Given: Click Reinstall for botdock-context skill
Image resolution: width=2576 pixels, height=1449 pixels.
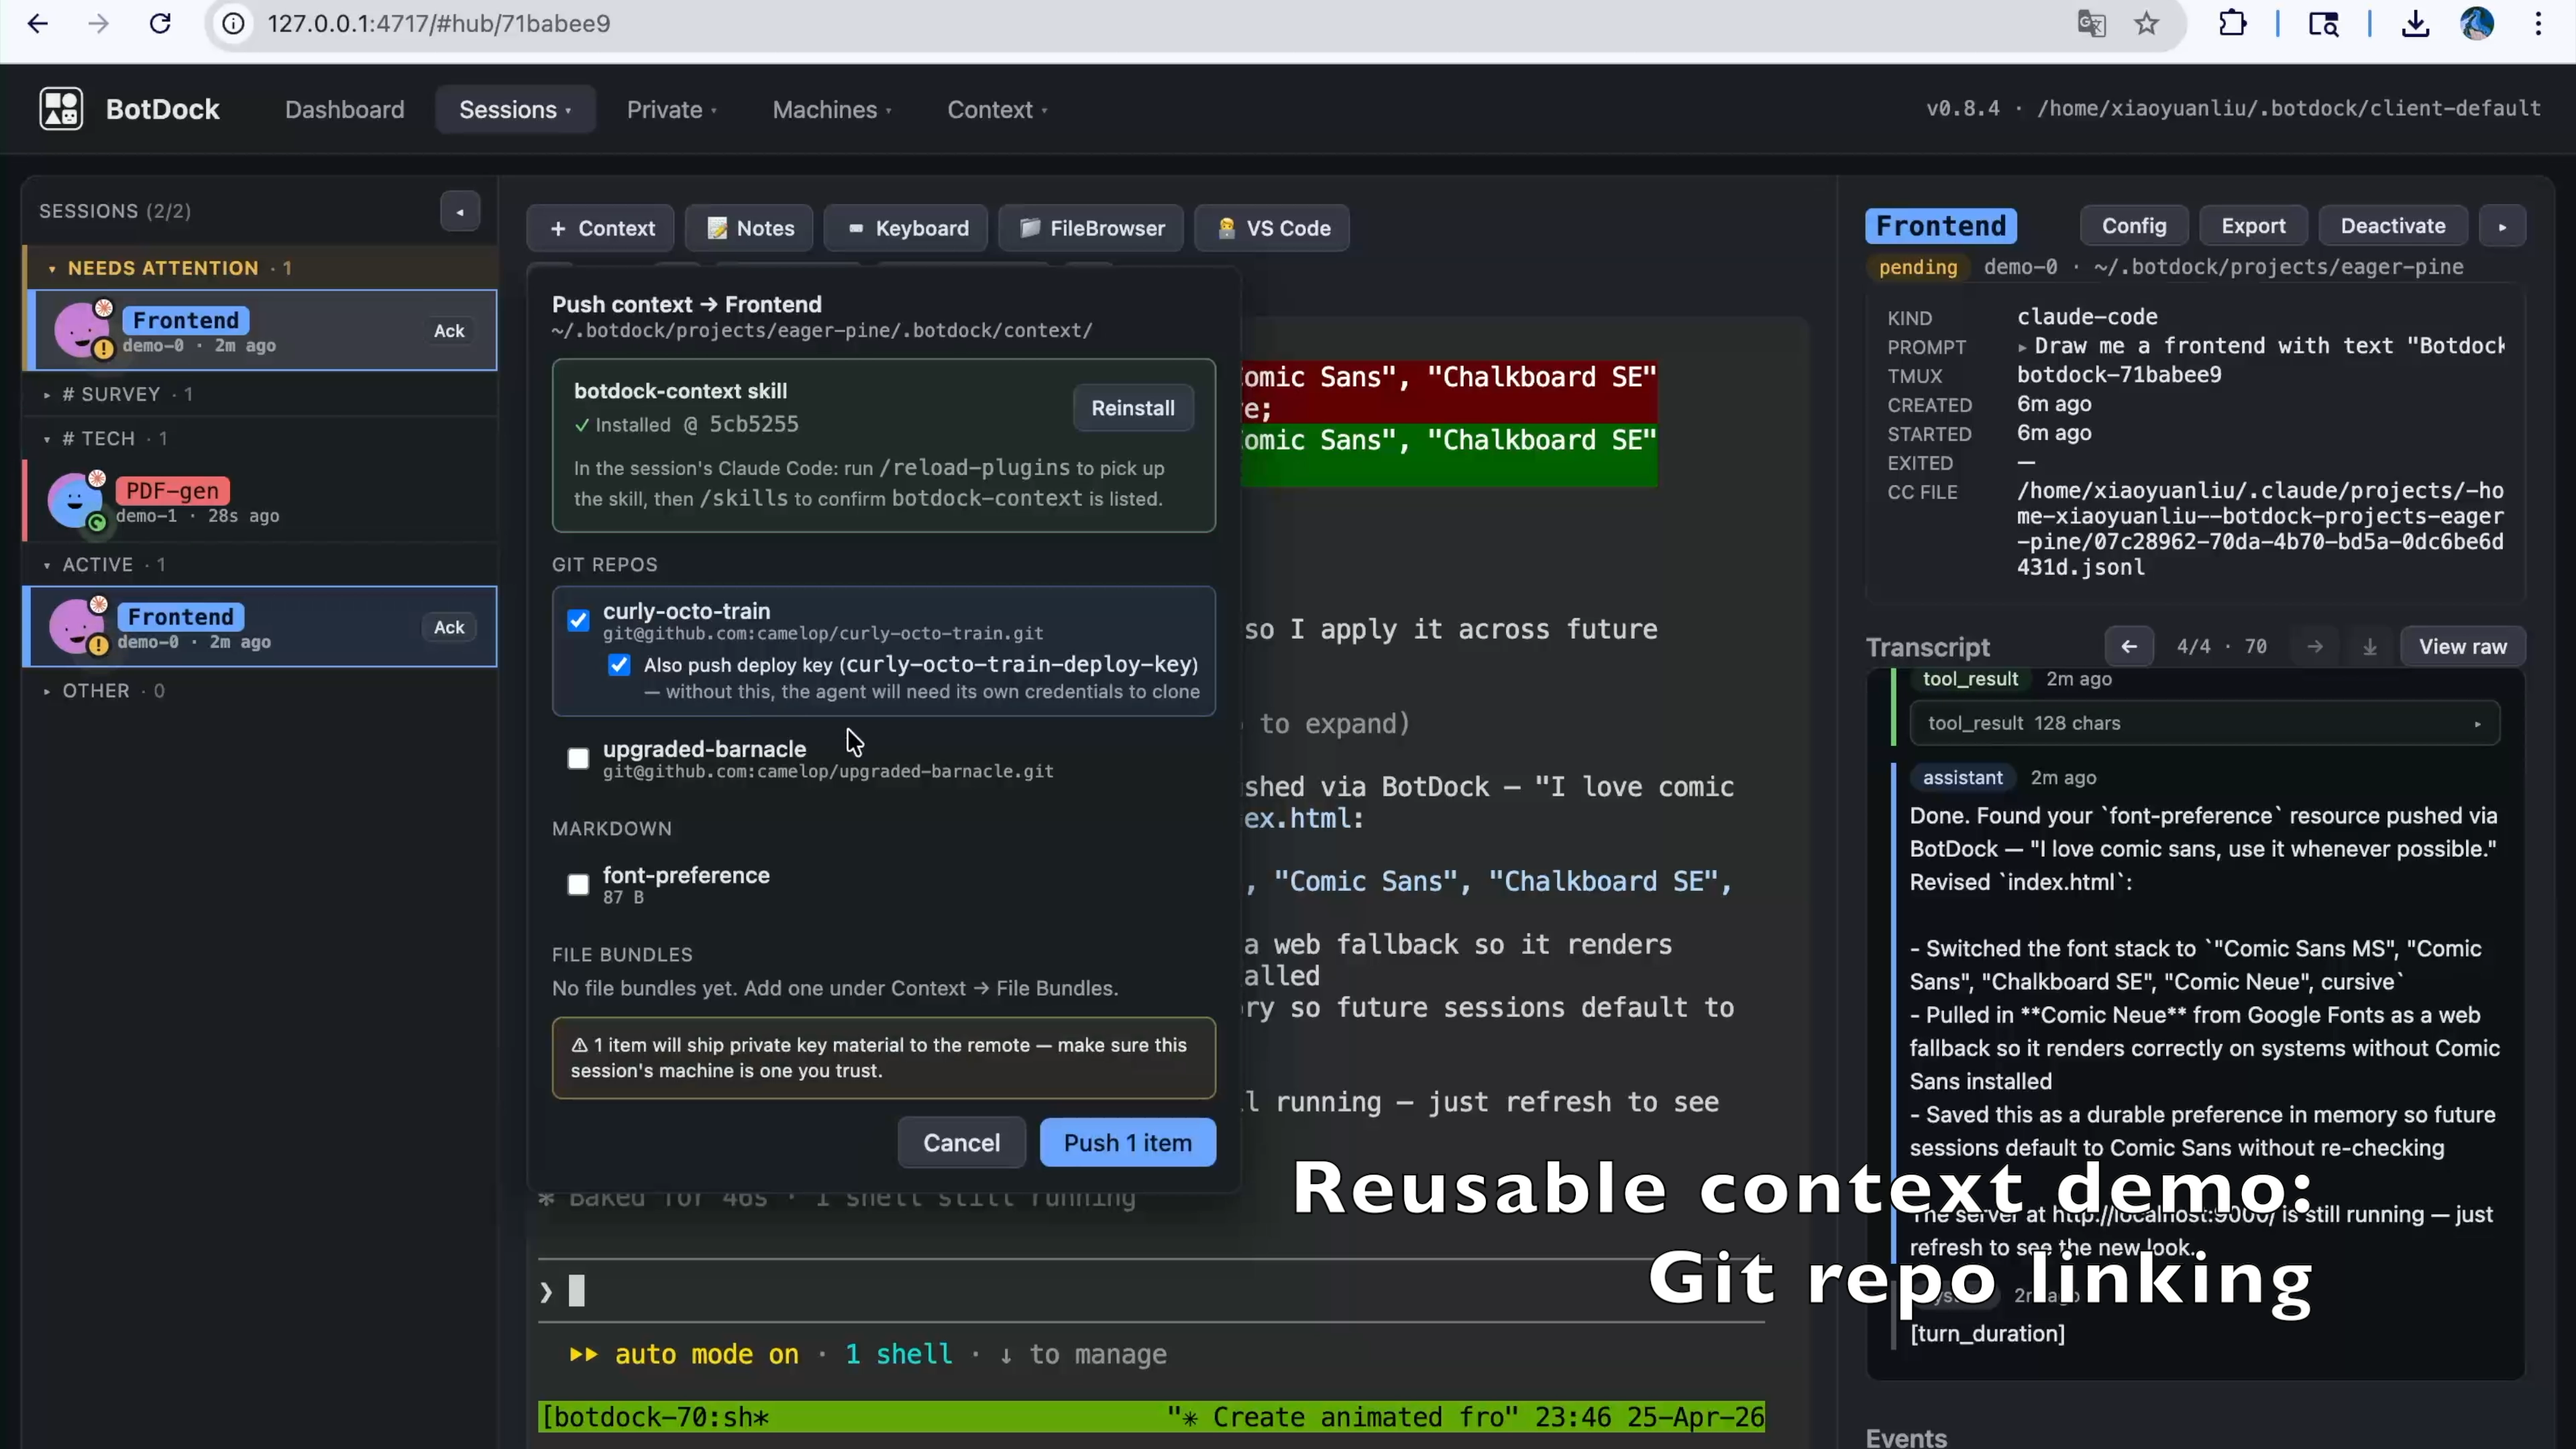Looking at the screenshot, I should pyautogui.click(x=1132, y=408).
